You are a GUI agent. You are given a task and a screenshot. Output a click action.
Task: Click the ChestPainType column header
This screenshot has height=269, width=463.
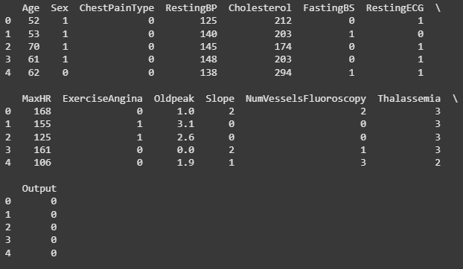point(117,8)
